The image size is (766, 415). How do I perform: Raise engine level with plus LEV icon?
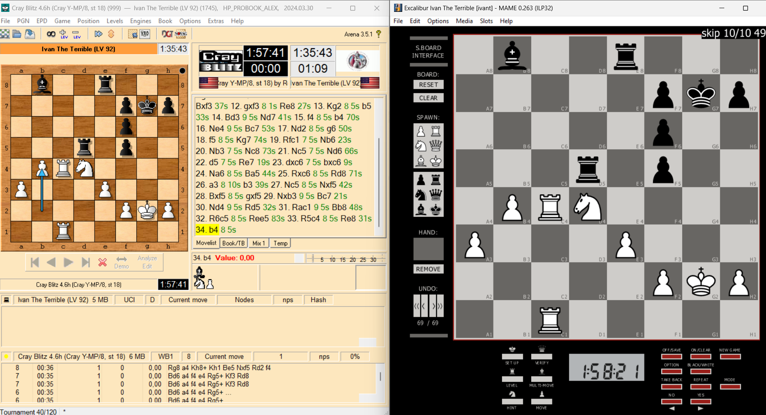[63, 34]
